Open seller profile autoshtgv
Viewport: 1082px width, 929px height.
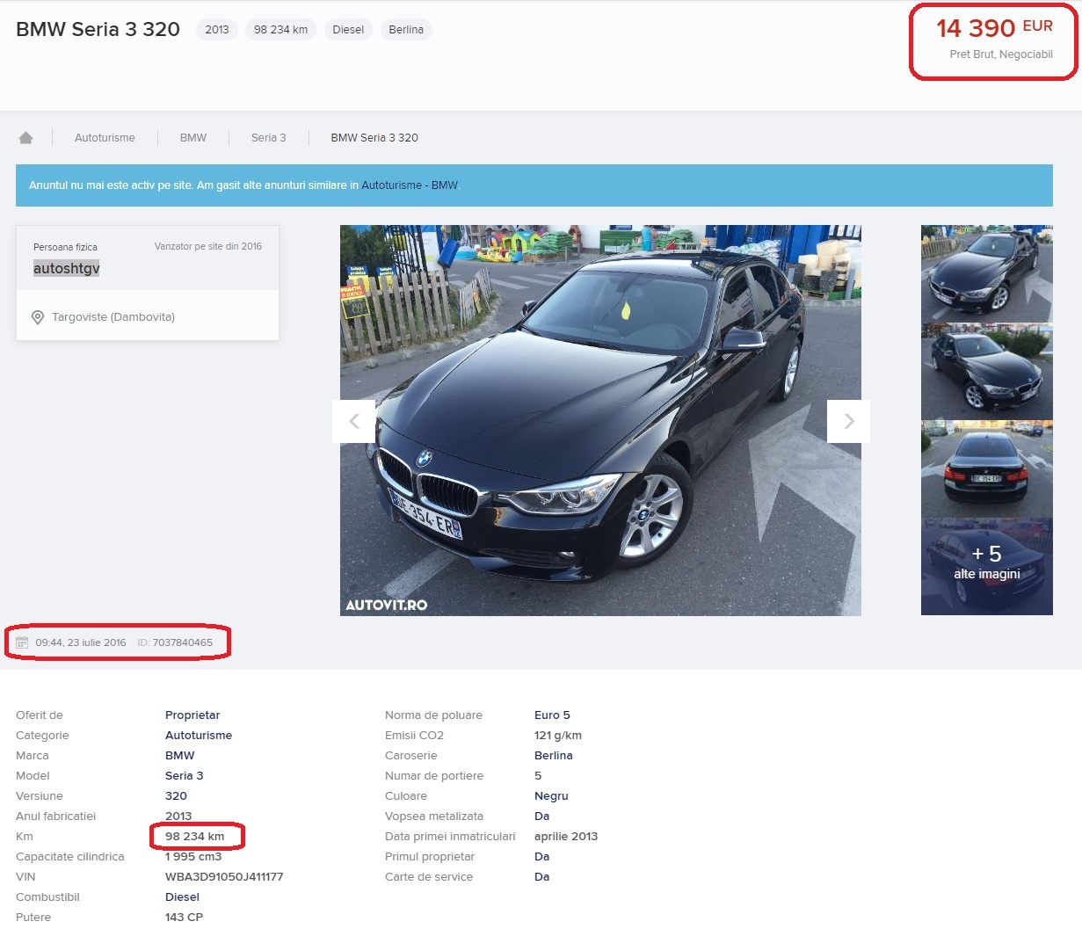pos(67,268)
